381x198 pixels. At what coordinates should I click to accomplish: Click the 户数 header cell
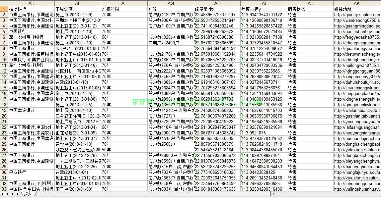[171, 9]
